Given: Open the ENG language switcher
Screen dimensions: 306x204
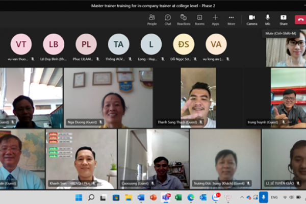Looking at the screenshot, I should (x=274, y=197).
